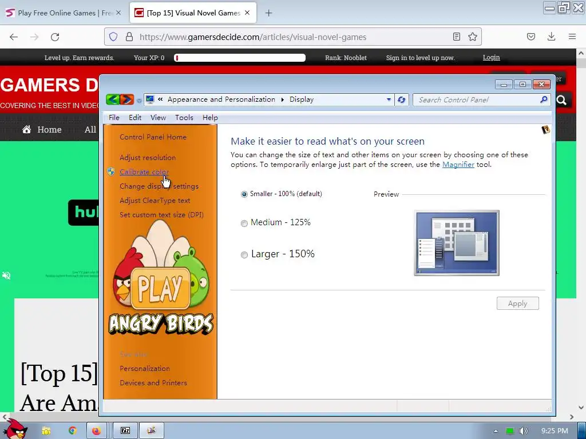Open the recent pages dropdown beside nav arrows
The image size is (586, 439).
click(139, 101)
